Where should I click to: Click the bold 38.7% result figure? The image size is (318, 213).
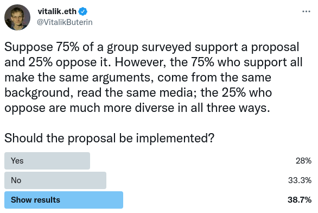point(300,200)
